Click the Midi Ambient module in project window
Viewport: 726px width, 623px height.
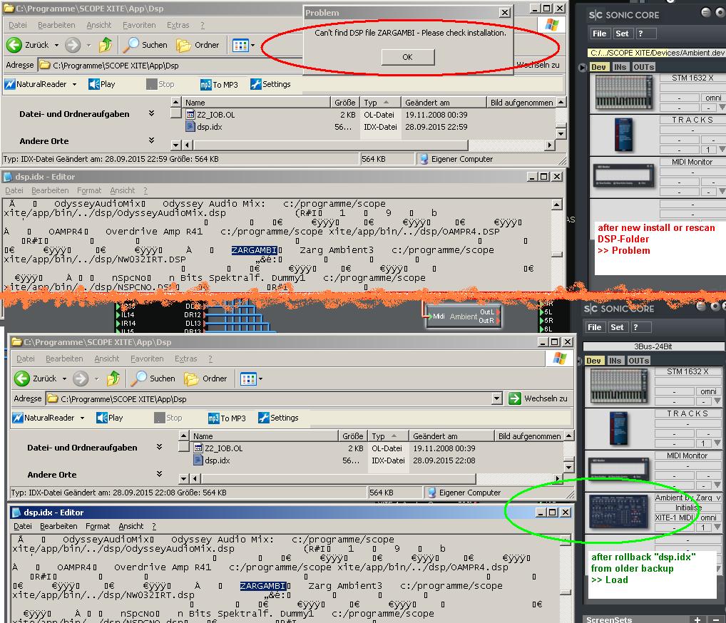click(463, 316)
